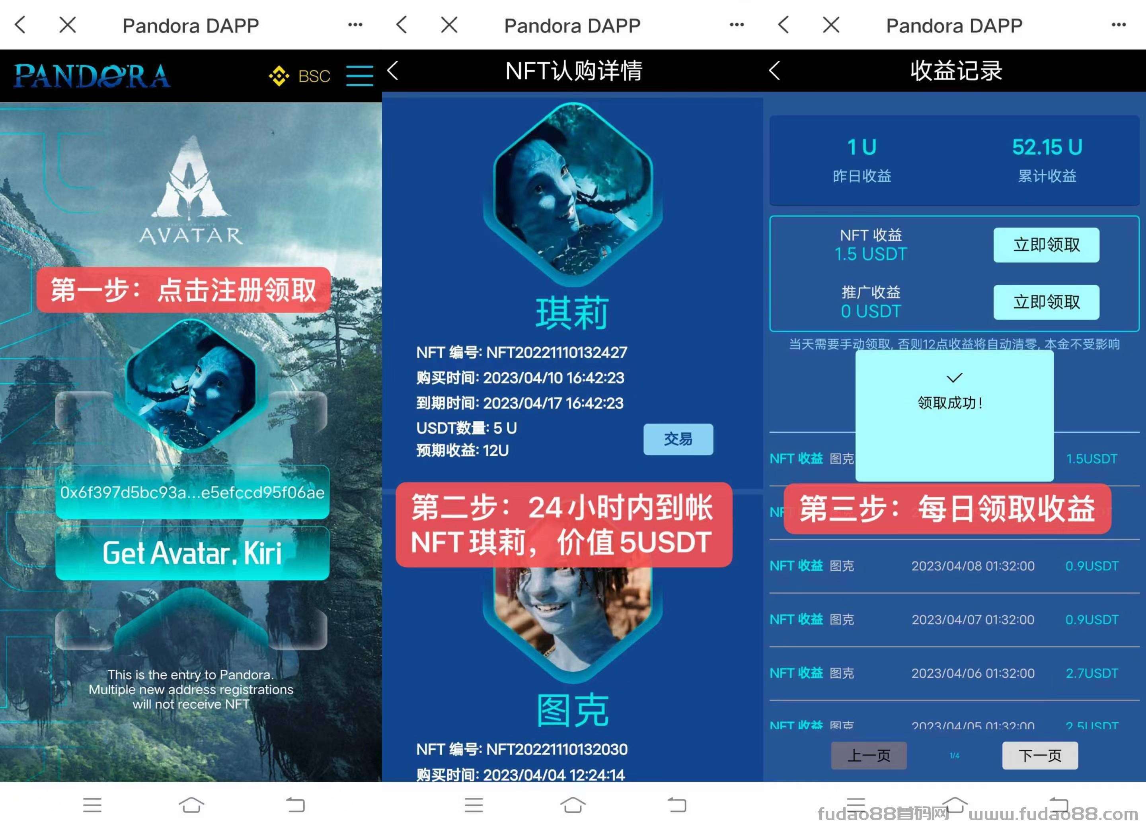
Task: Open three-dot menu in left Pandora DAPP panel
Action: coord(355,24)
